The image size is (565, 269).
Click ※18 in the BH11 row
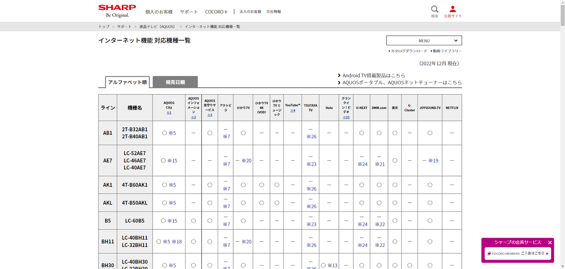[177, 242]
